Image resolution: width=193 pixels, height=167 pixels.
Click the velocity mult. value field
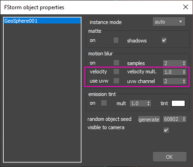(172, 72)
